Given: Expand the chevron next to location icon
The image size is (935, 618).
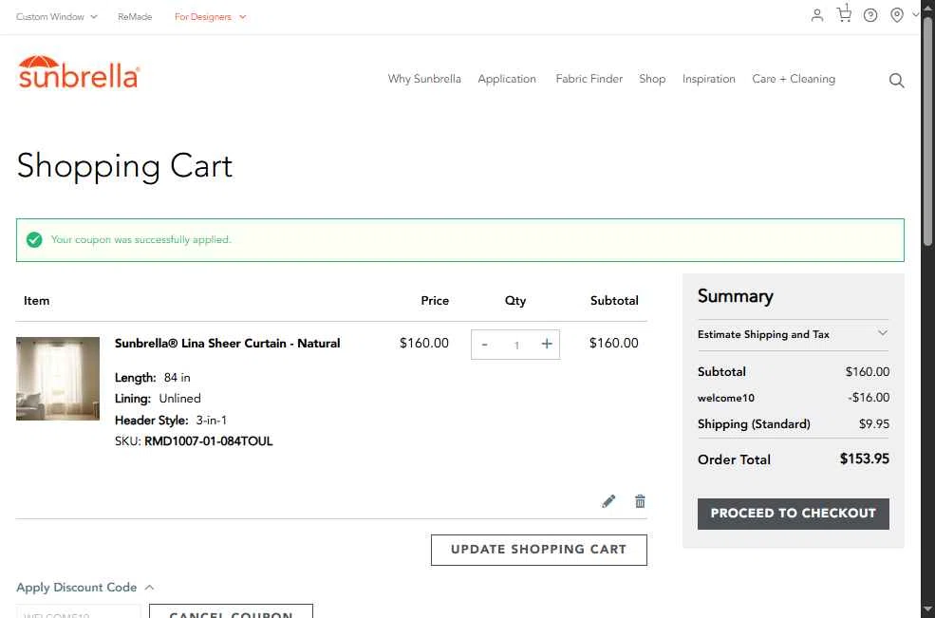Looking at the screenshot, I should [x=915, y=15].
